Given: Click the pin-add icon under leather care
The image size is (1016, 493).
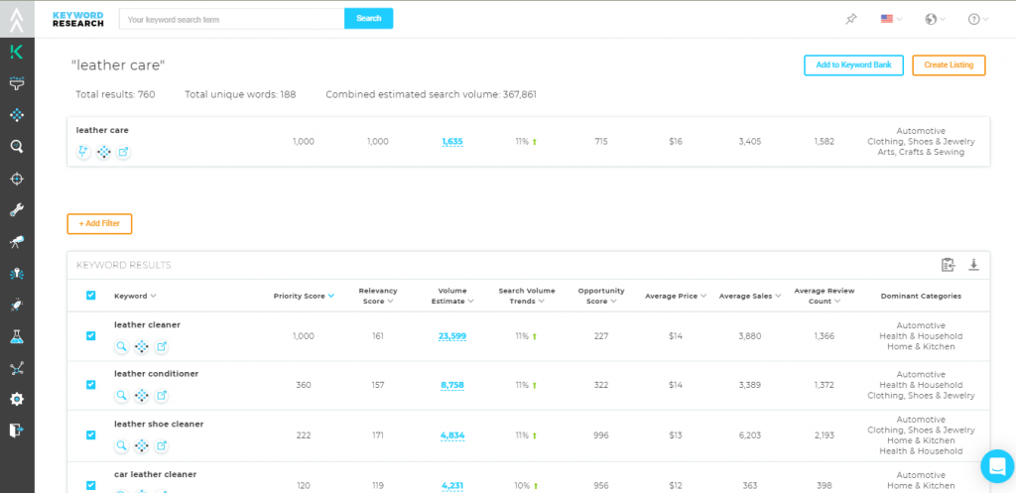Looking at the screenshot, I should [83, 152].
